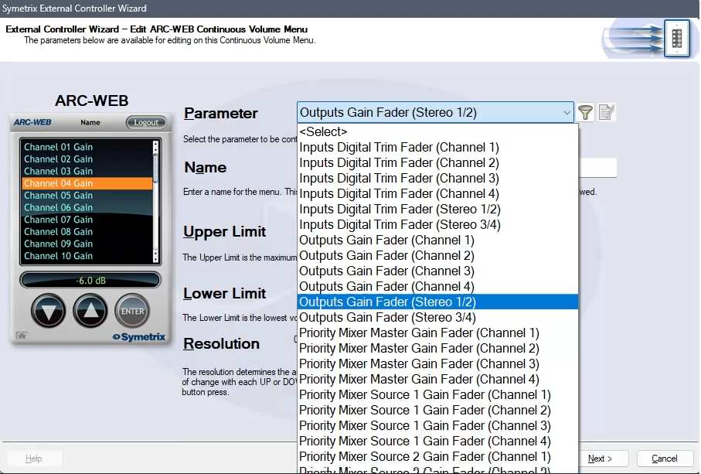Click the home icon on ARC-WEB panel

[x=19, y=336]
